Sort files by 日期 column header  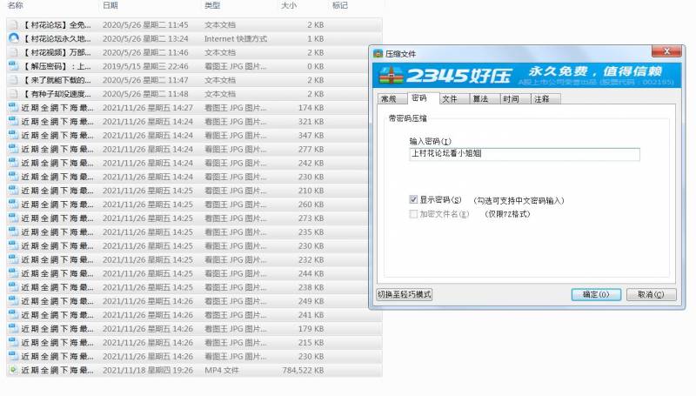110,5
